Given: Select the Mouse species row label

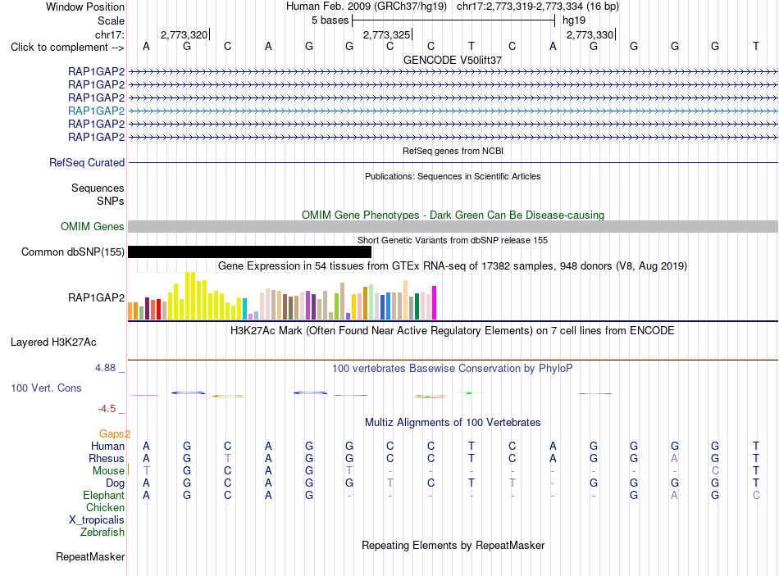Looking at the screenshot, I should (108, 470).
